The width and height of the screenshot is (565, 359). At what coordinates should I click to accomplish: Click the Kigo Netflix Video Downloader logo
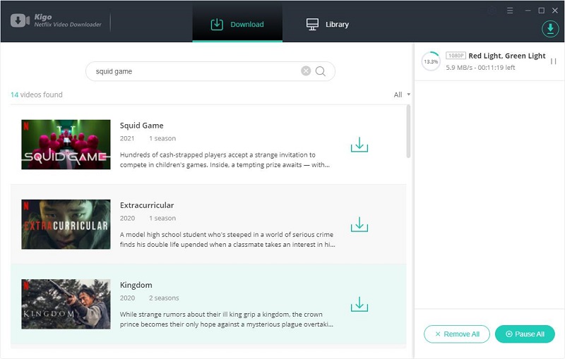(x=56, y=20)
